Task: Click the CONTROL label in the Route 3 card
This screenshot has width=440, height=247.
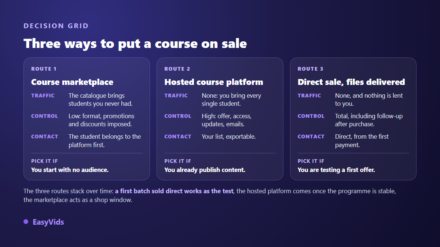Action: (311, 116)
